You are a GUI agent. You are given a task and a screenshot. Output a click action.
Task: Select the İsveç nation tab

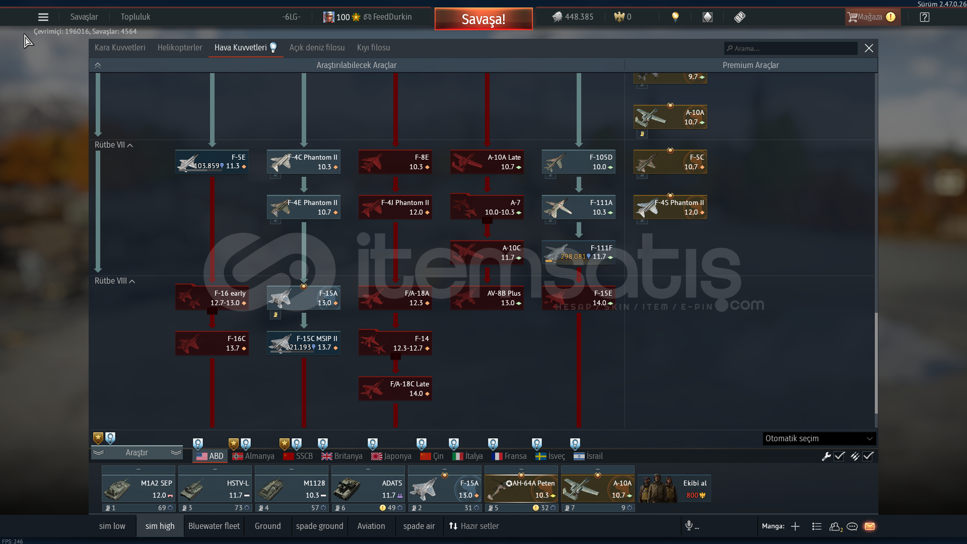coord(550,456)
